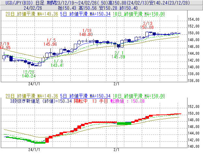
Task: Click 5日 終値平滑 legend over 3段抜き新値足 chart
Action: coord(85,96)
